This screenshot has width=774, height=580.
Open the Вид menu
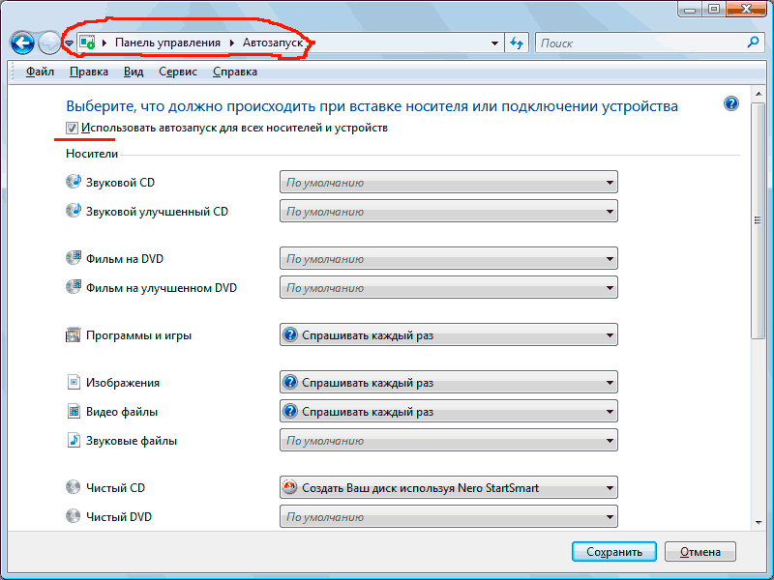[x=134, y=72]
